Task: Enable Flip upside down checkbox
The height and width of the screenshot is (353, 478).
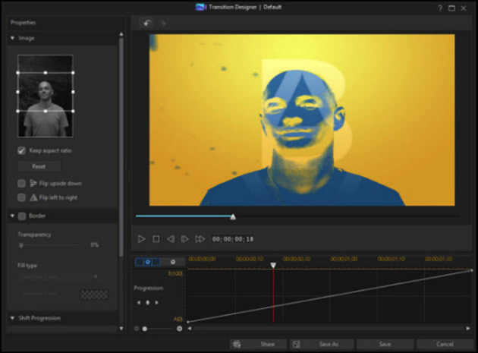Action: click(x=22, y=184)
